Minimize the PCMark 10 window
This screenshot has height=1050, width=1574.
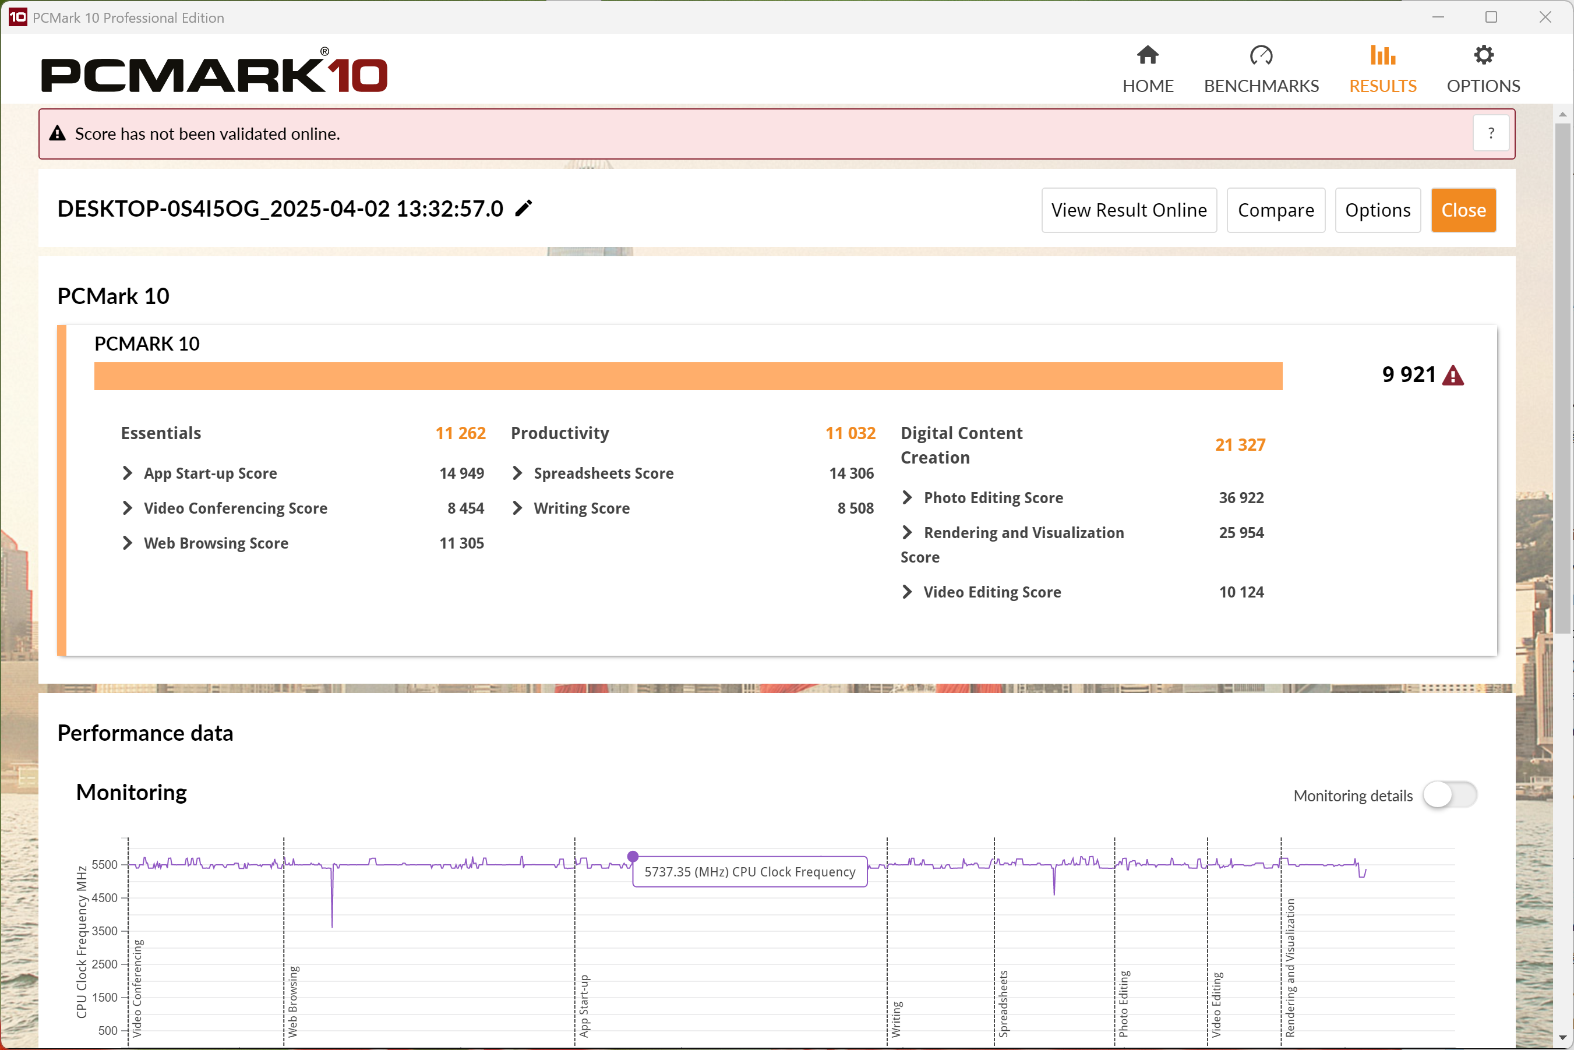(x=1437, y=17)
